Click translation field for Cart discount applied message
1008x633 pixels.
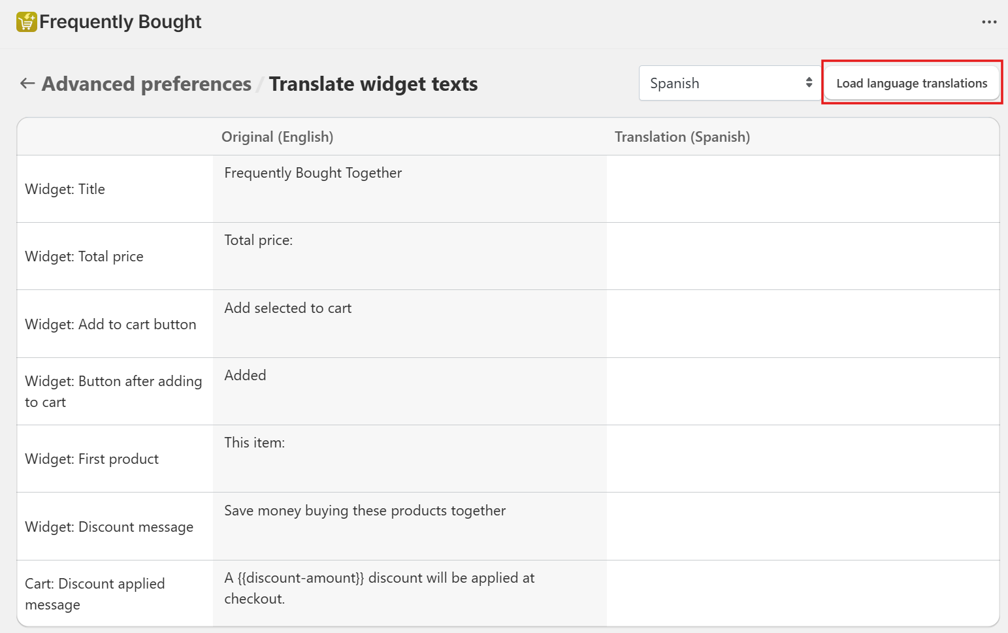pyautogui.click(x=802, y=593)
